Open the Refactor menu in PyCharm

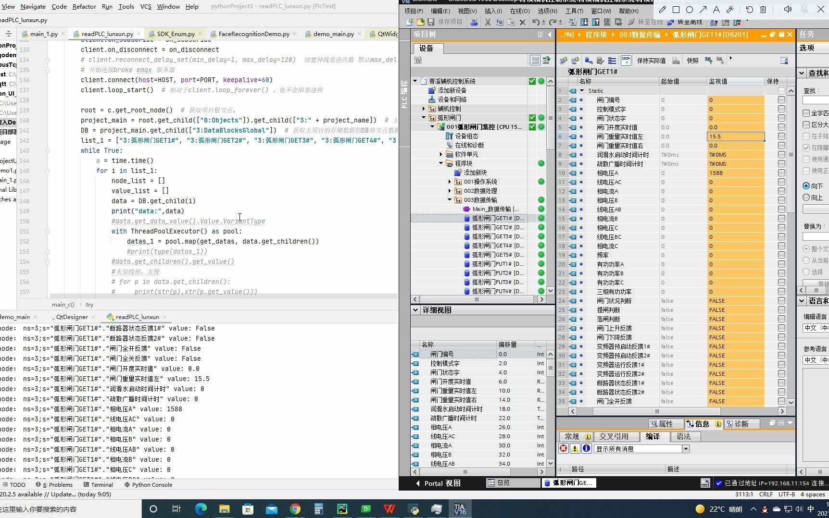[x=84, y=6]
